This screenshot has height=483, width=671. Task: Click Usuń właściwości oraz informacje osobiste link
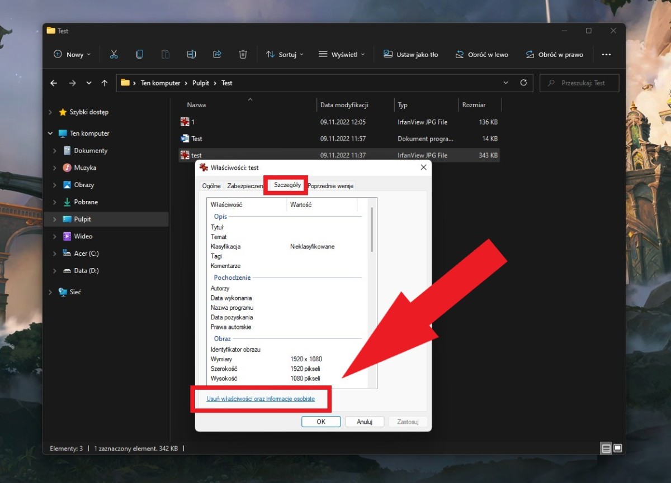[x=261, y=399]
